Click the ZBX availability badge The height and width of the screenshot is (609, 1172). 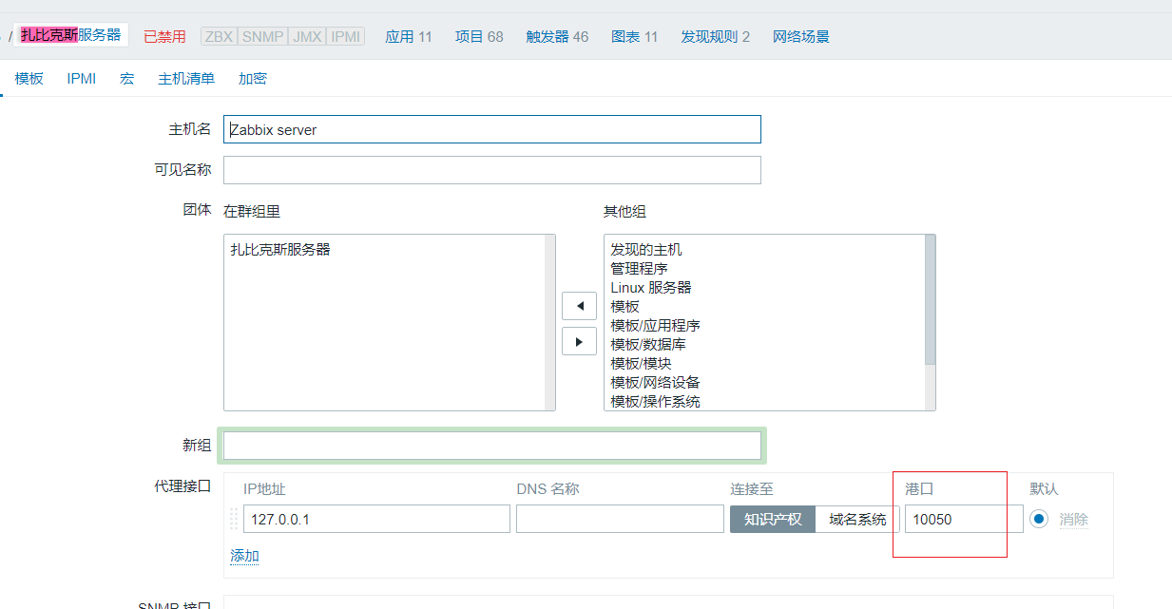[x=219, y=37]
